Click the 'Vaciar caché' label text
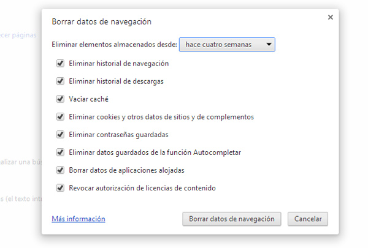The height and width of the screenshot is (248, 368). [x=88, y=99]
